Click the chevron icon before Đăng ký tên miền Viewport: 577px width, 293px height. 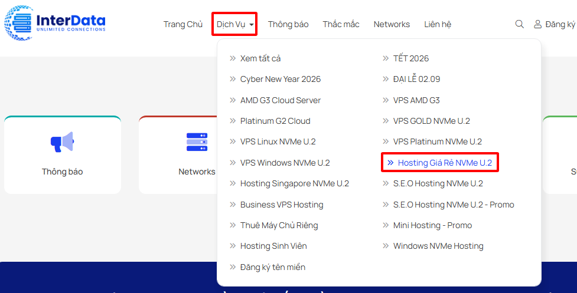pos(233,267)
